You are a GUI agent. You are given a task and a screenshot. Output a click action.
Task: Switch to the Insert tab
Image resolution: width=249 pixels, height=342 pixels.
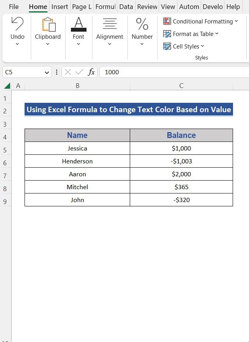point(60,7)
